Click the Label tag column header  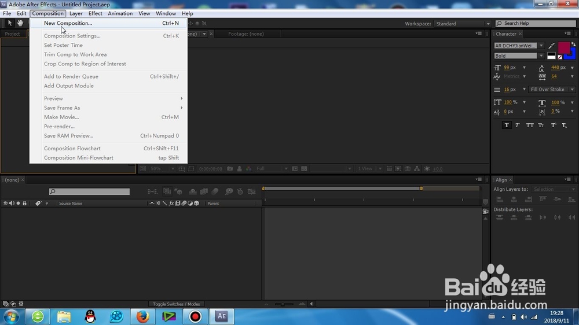point(38,203)
